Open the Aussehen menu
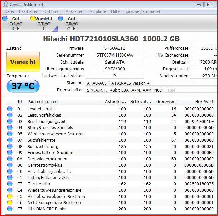This screenshot has height=216, width=218. pyautogui.click(x=74, y=11)
